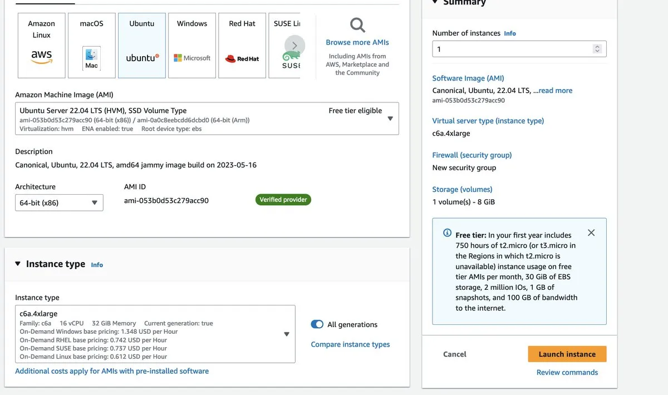Click the Cancel button
The height and width of the screenshot is (395, 668).
(x=455, y=354)
